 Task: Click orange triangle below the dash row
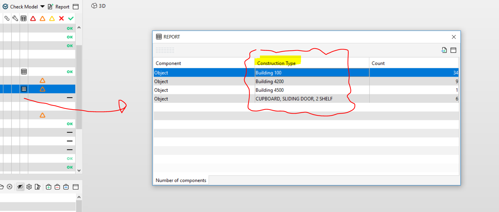42,115
